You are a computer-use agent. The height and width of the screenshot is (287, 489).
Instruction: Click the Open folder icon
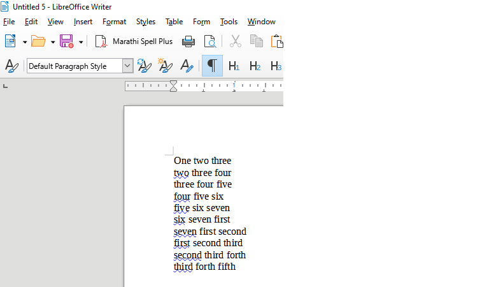[38, 41]
